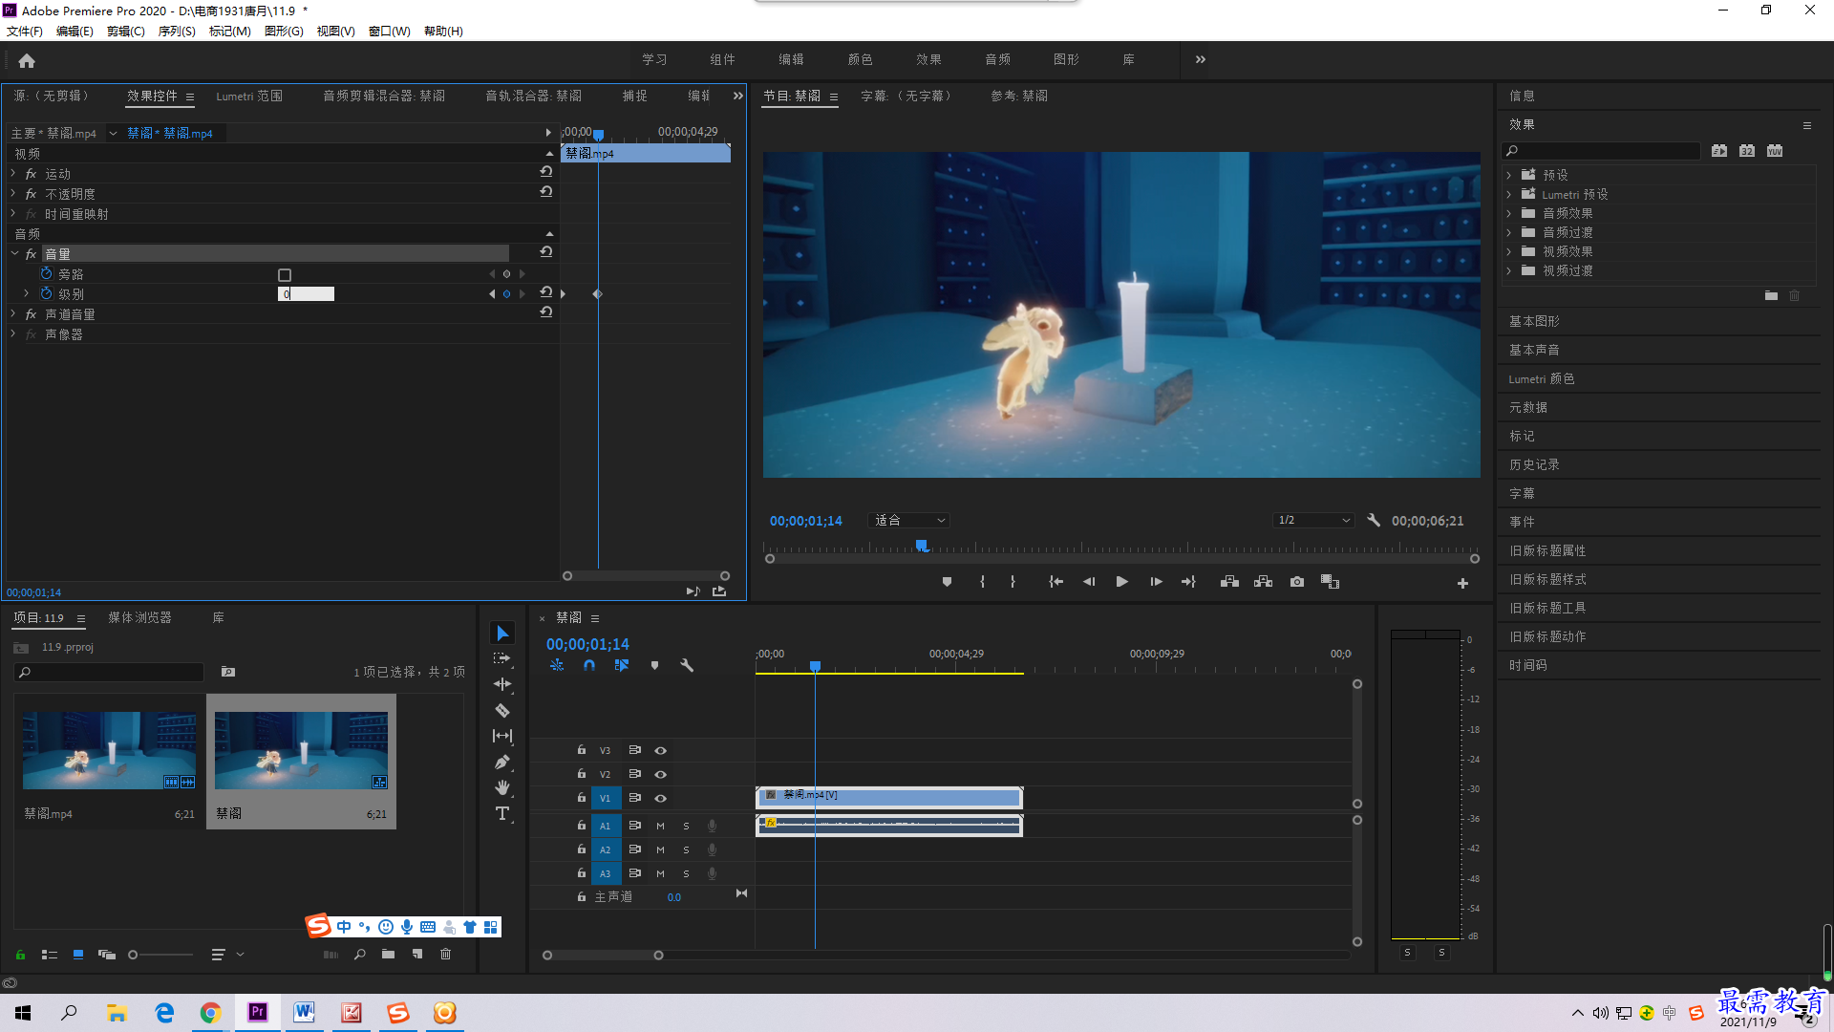This screenshot has height=1032, width=1834.
Task: Click the Lift button
Action: (x=1229, y=582)
